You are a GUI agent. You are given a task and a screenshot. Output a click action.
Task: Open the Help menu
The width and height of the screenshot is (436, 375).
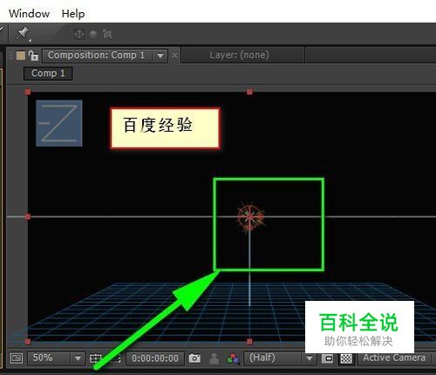(x=73, y=14)
